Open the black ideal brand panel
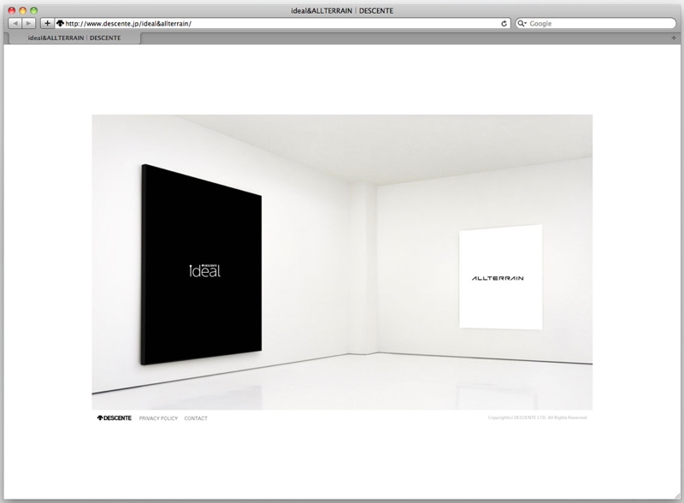The image size is (684, 503). pyautogui.click(x=202, y=264)
